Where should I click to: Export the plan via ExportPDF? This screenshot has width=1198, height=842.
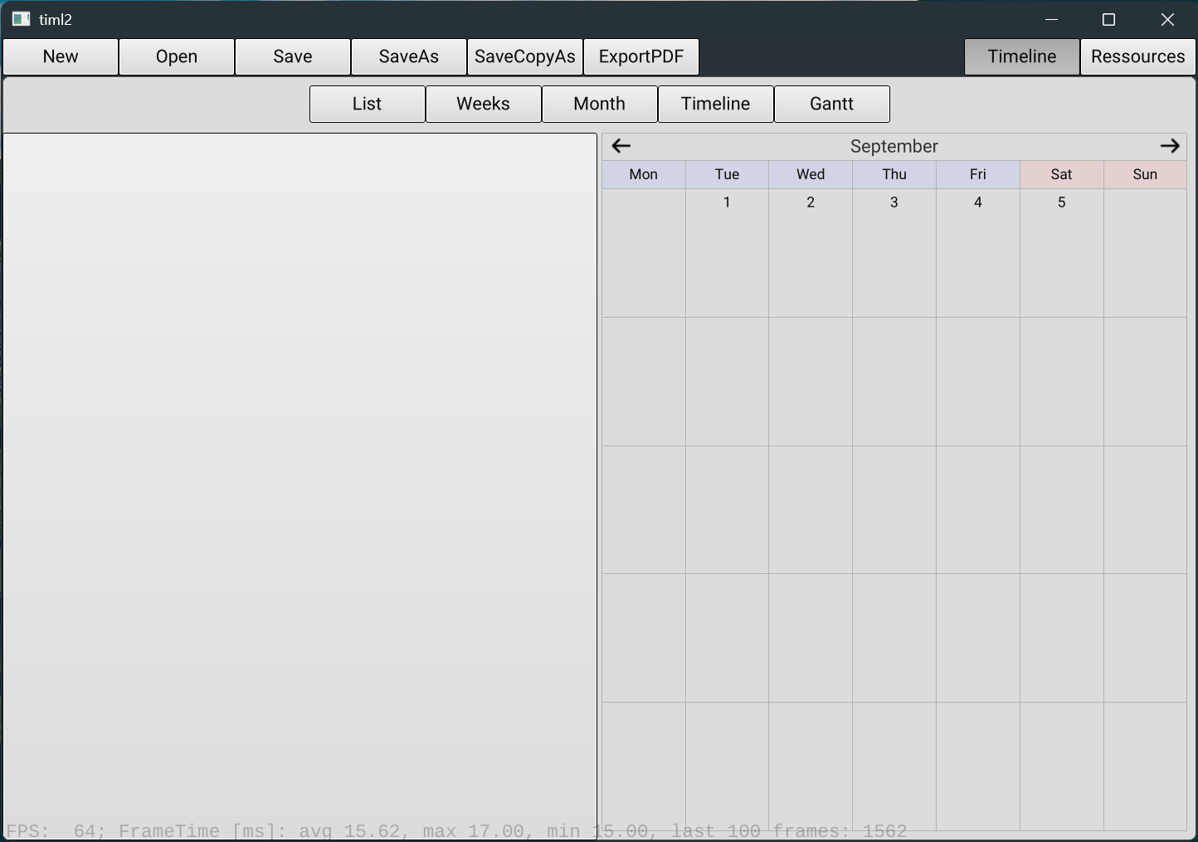point(641,56)
